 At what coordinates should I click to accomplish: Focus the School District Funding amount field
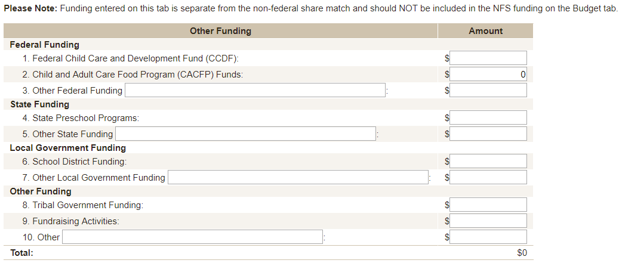click(488, 161)
